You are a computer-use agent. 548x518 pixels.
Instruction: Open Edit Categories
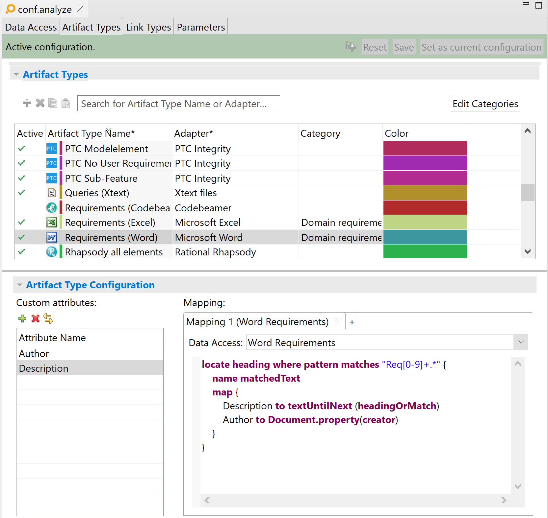pyautogui.click(x=485, y=104)
